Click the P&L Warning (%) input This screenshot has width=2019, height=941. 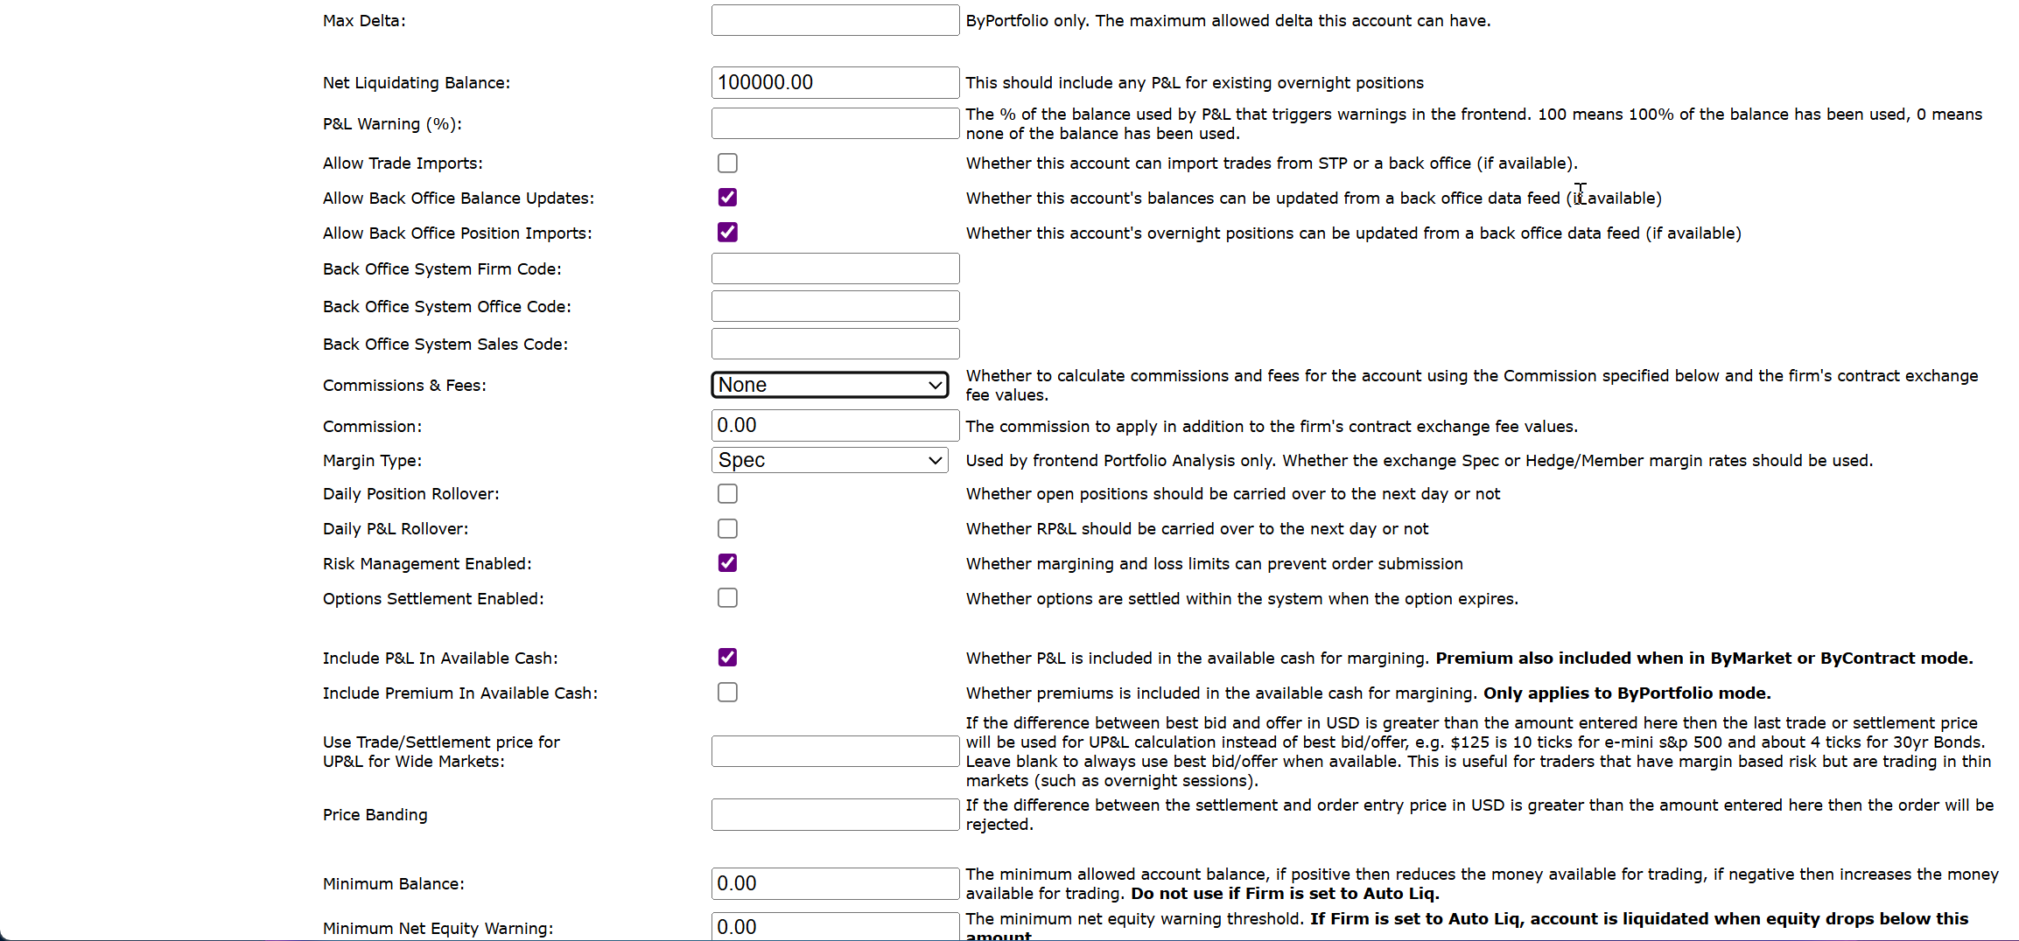click(x=835, y=123)
